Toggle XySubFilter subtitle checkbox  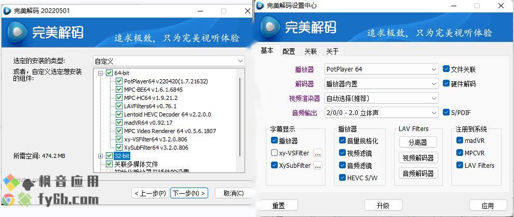[274, 165]
